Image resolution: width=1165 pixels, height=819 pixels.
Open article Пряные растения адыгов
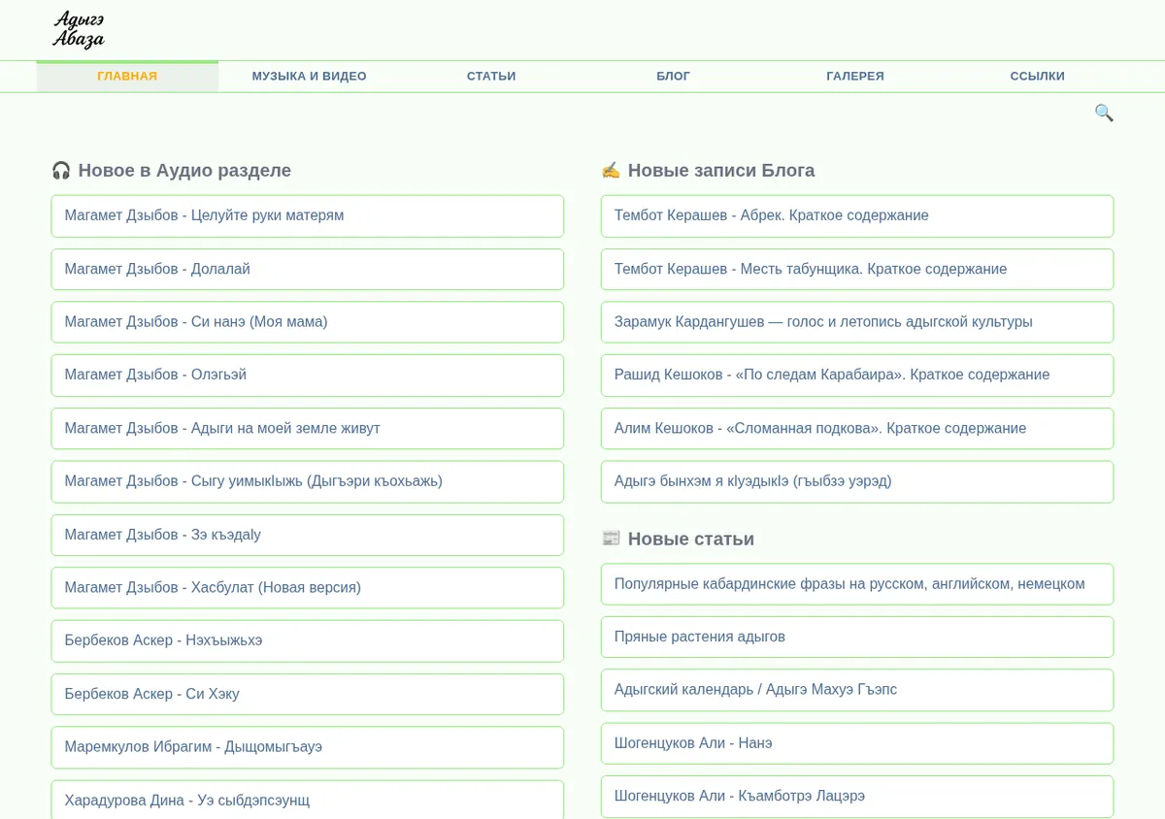(857, 637)
